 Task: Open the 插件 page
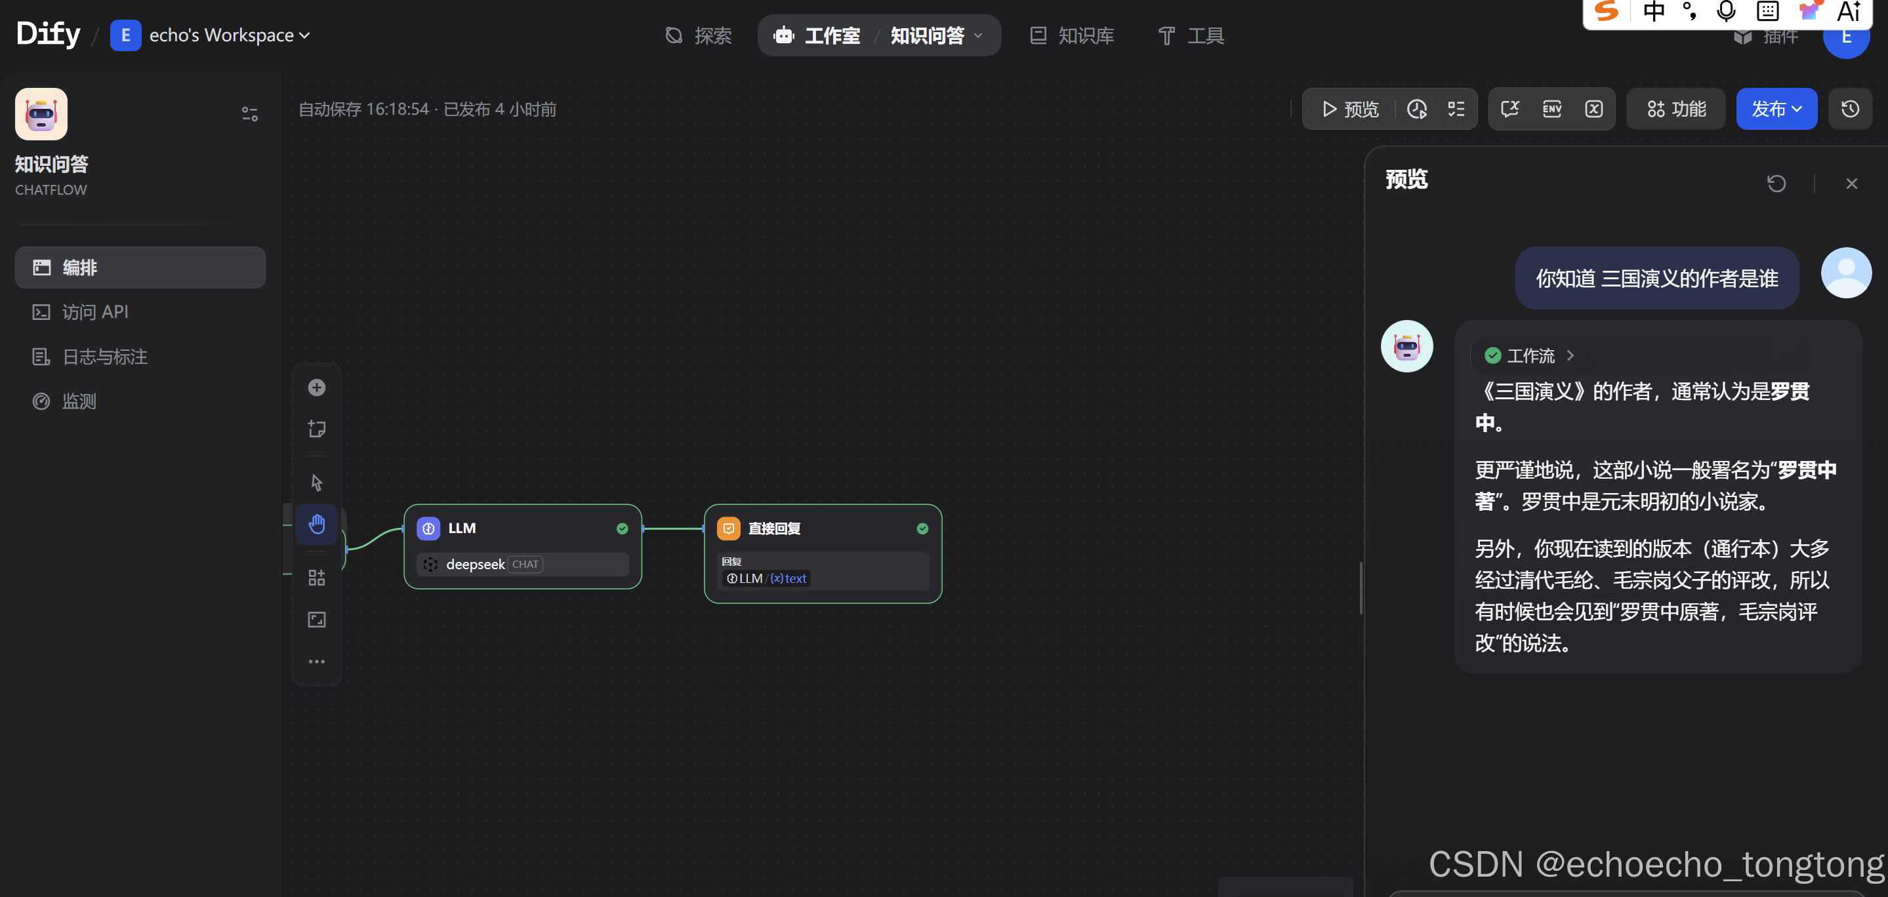(1765, 37)
